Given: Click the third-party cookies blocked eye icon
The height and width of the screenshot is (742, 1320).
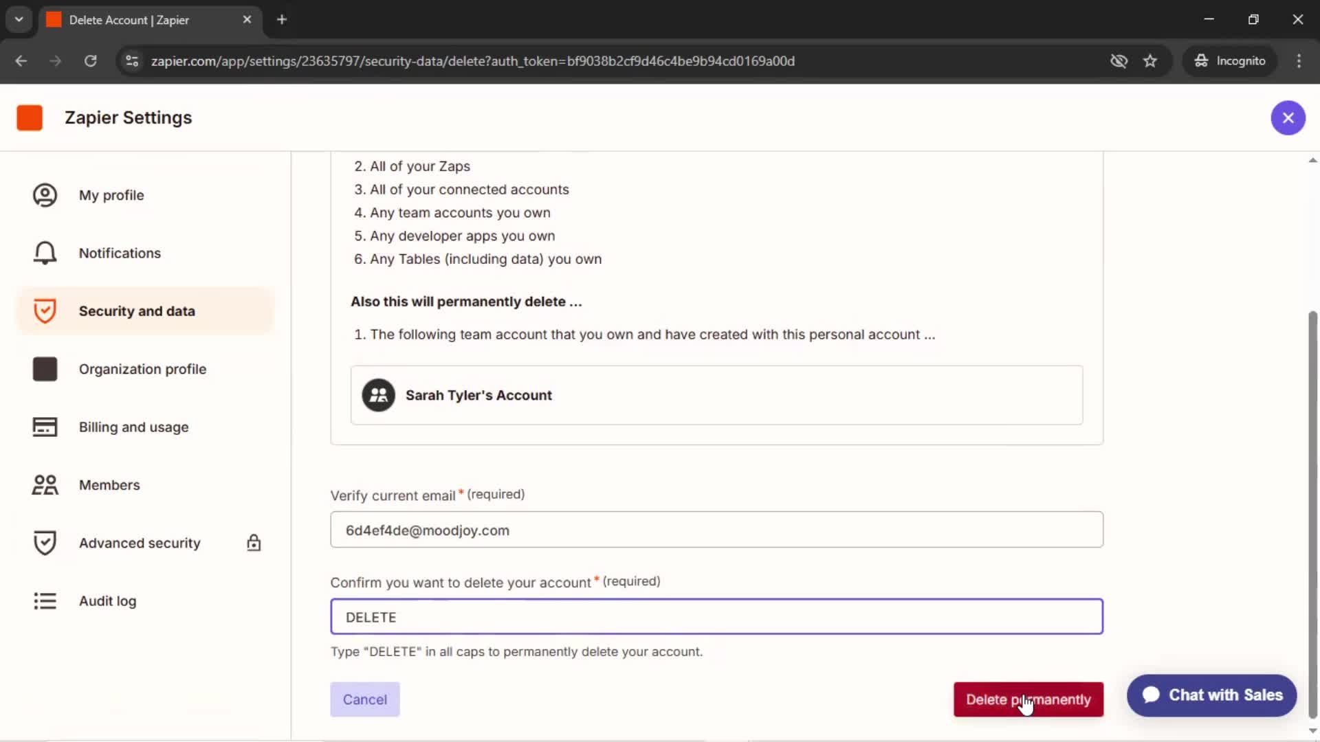Looking at the screenshot, I should pos(1119,61).
